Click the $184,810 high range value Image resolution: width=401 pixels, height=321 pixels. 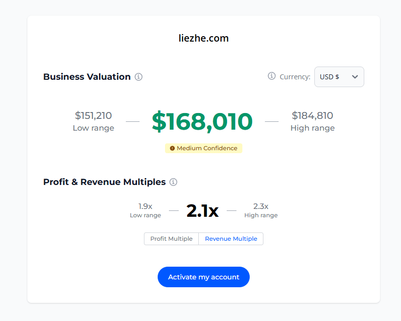(x=312, y=115)
